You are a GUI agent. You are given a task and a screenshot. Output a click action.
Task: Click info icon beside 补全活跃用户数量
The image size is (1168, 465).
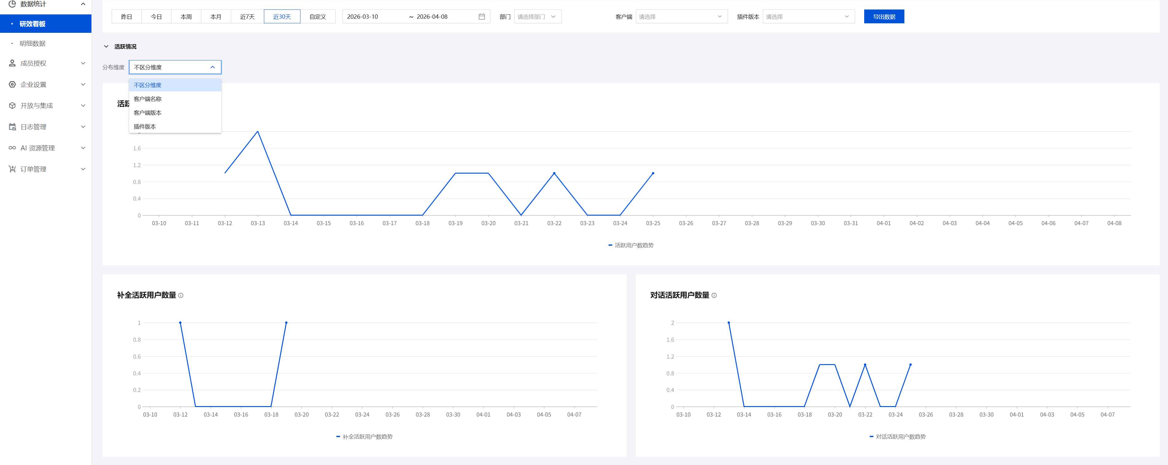point(181,295)
